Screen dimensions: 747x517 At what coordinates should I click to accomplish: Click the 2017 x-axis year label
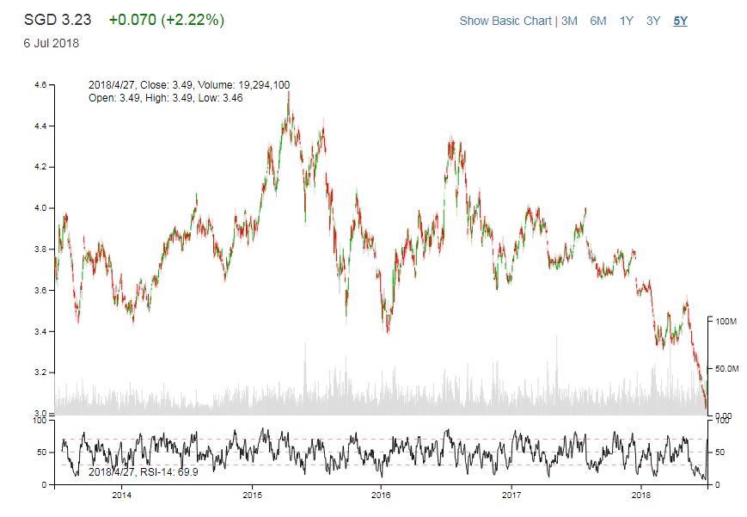(x=512, y=496)
